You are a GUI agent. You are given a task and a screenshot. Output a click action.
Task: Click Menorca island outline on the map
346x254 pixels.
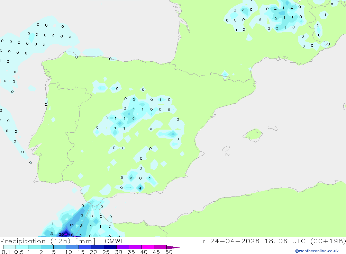click(273, 128)
